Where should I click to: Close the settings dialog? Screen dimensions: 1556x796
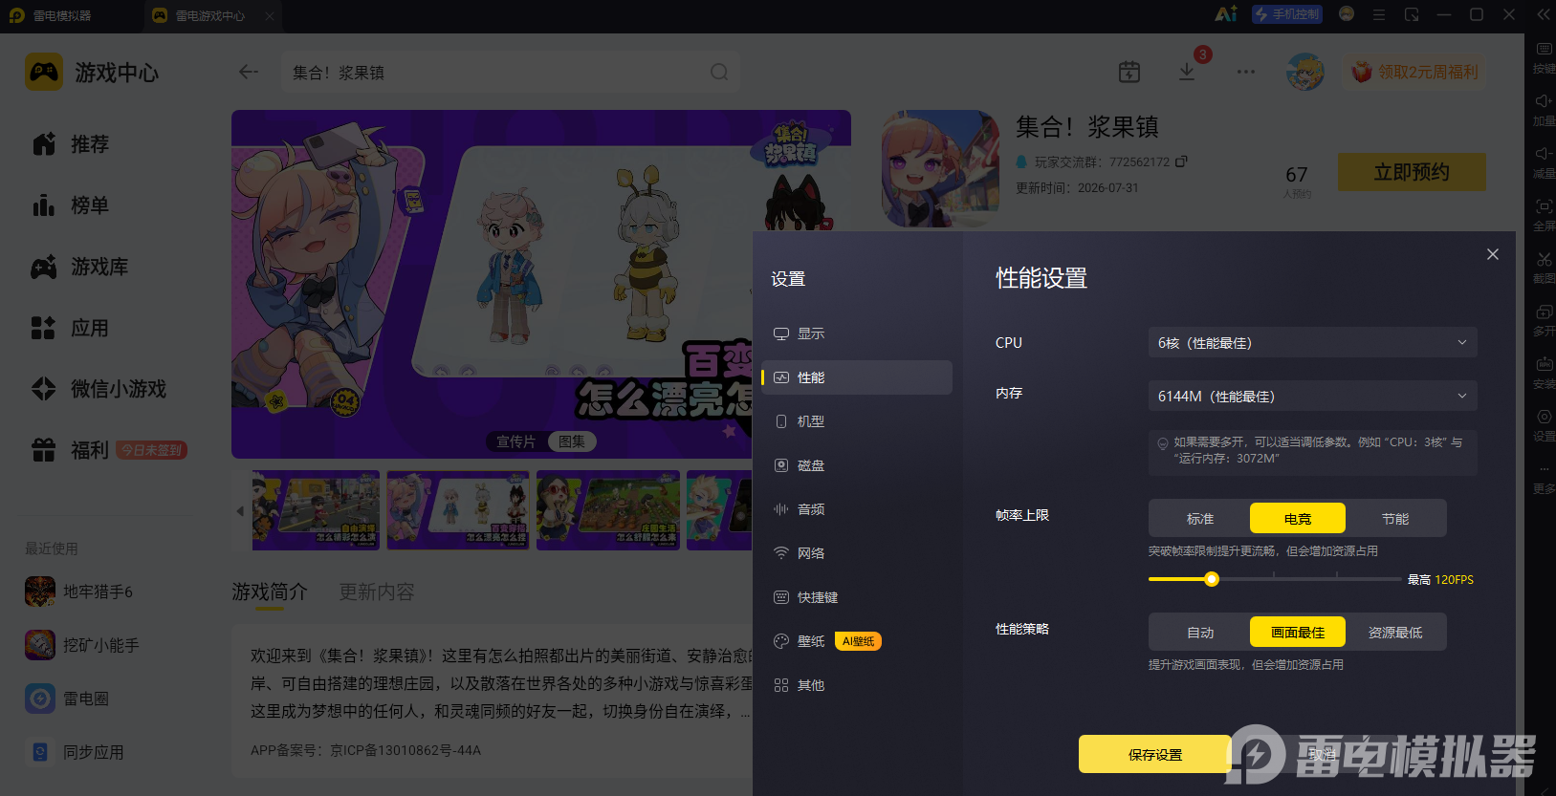coord(1493,254)
